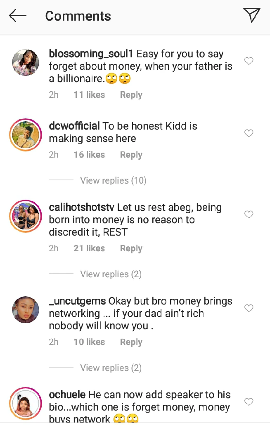
Task: Expand View replies (2) under calihotshotstv
Action: [111, 274]
